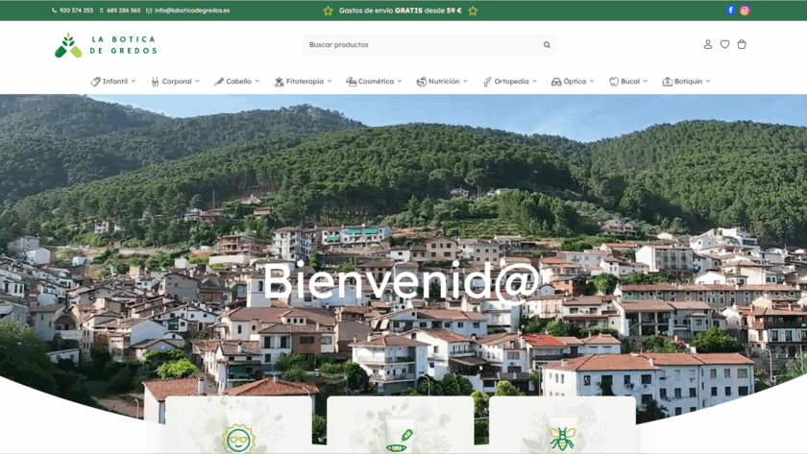Open the Fitoterapia menu label
This screenshot has width=807, height=454.
click(305, 82)
